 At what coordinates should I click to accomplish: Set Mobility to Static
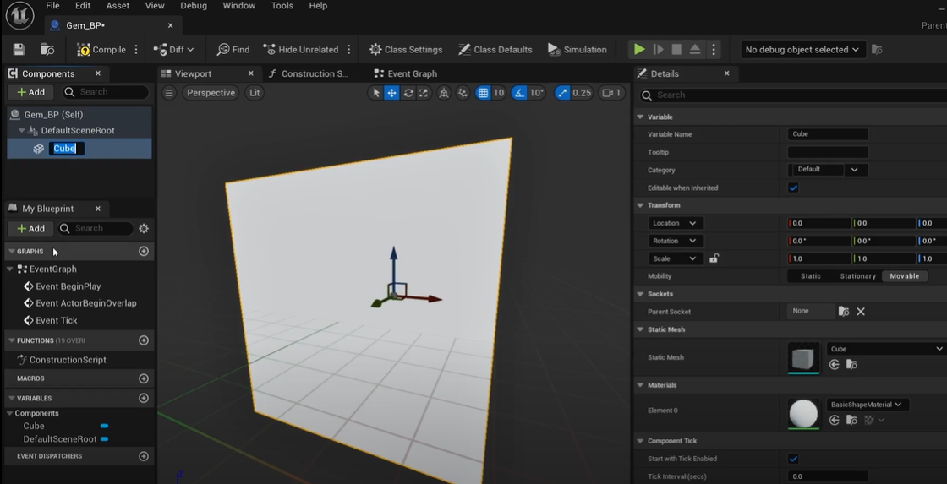(x=810, y=276)
